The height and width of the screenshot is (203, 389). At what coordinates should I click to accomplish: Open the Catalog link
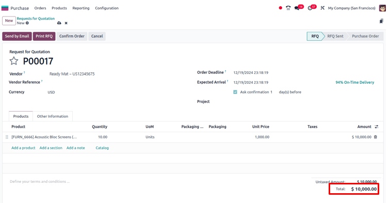pos(102,148)
